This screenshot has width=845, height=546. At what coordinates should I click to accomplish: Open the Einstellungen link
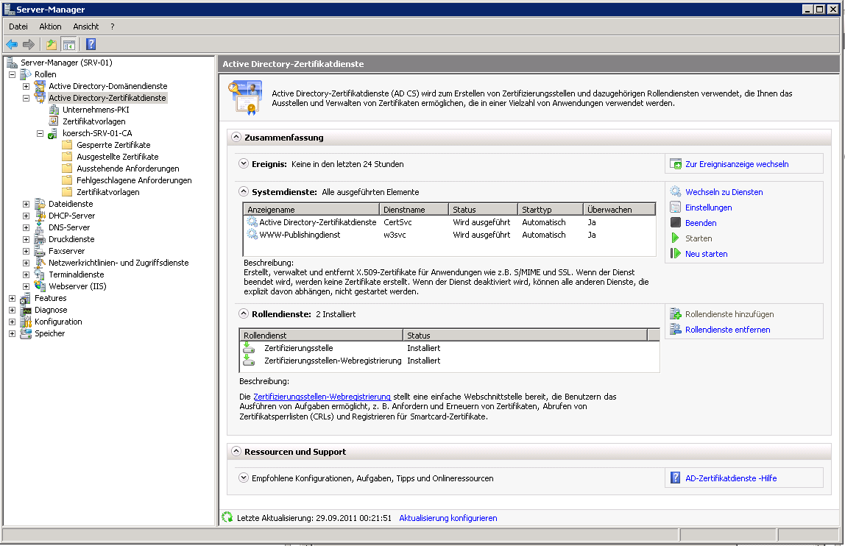pyautogui.click(x=708, y=208)
